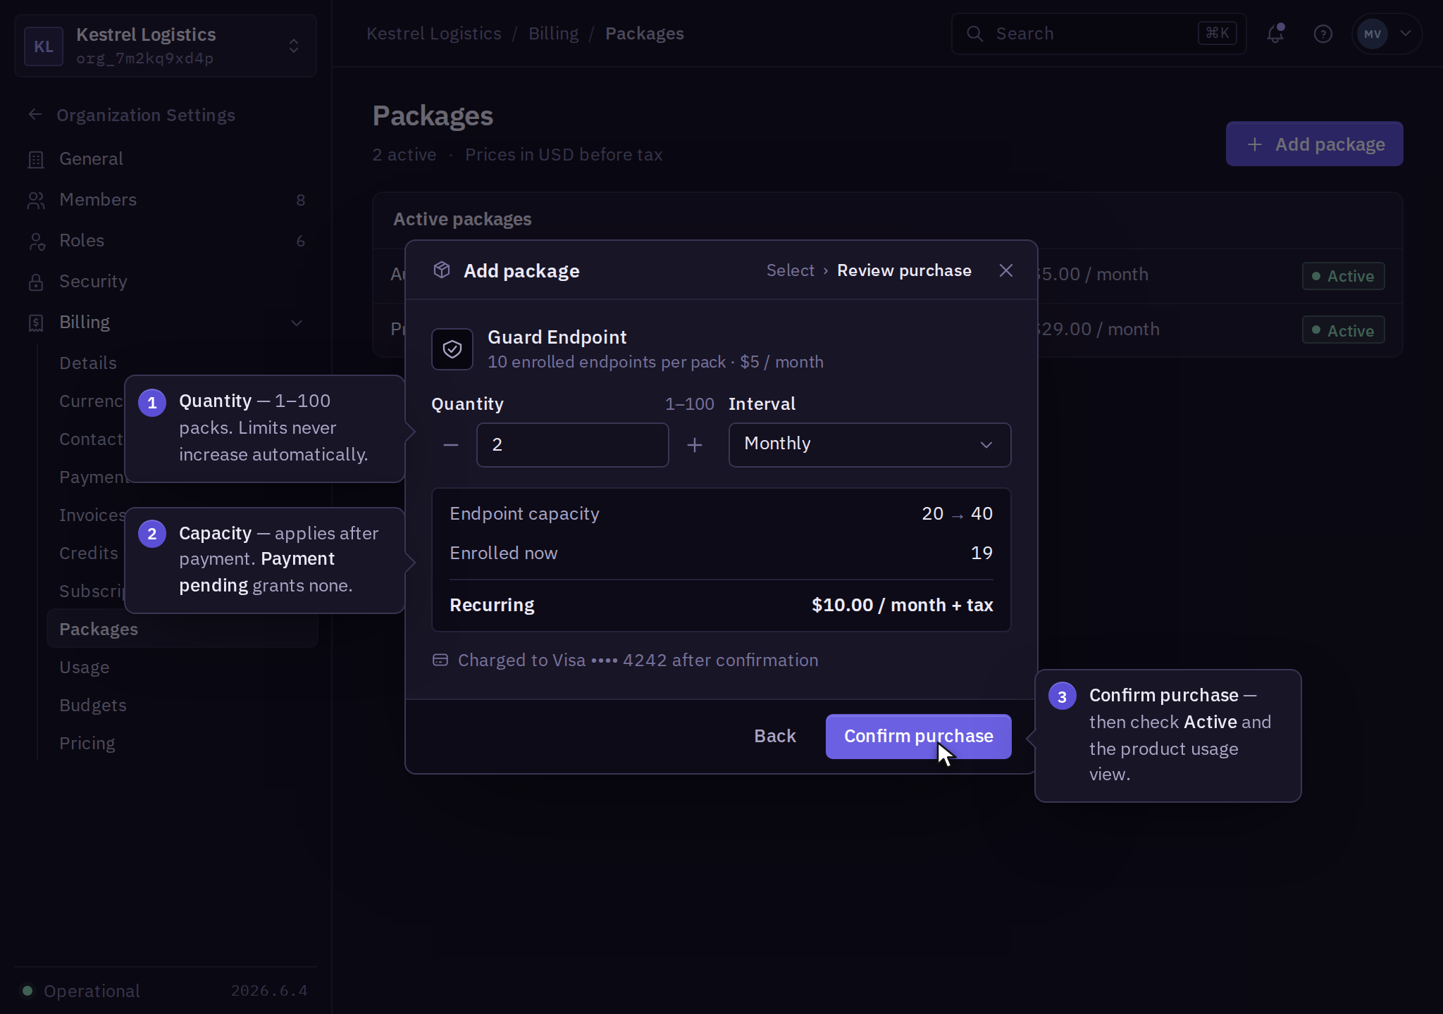This screenshot has height=1014, width=1443.
Task: Increase quantity with the plus button
Action: [695, 445]
